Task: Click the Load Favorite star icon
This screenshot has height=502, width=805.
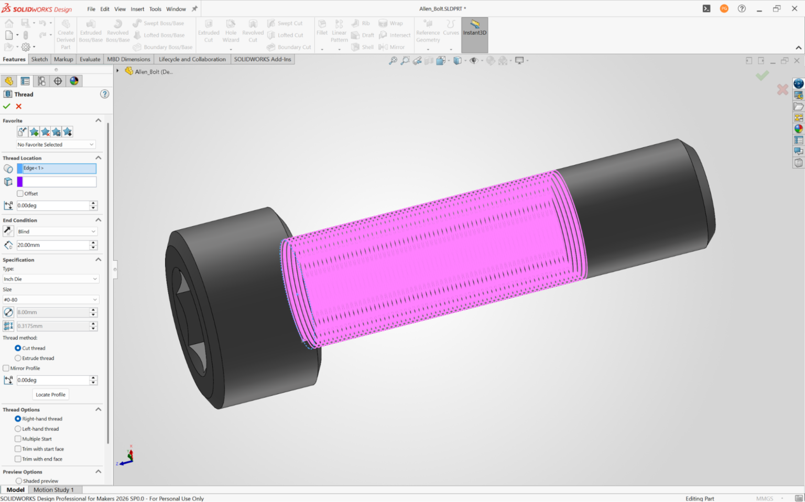Action: pos(68,132)
